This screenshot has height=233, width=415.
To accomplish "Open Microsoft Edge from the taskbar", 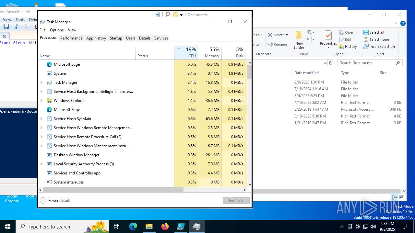I will pos(133,227).
